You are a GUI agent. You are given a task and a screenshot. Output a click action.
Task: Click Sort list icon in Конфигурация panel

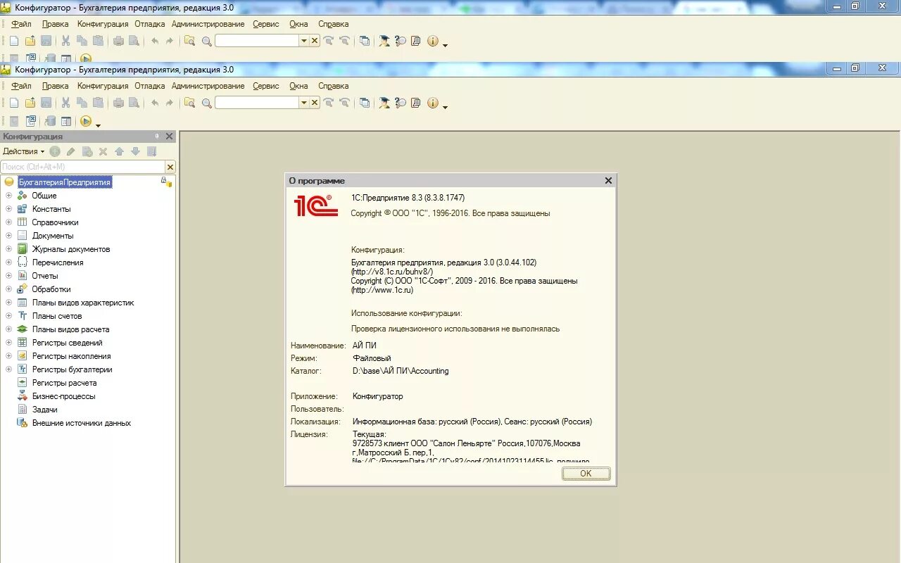click(151, 151)
